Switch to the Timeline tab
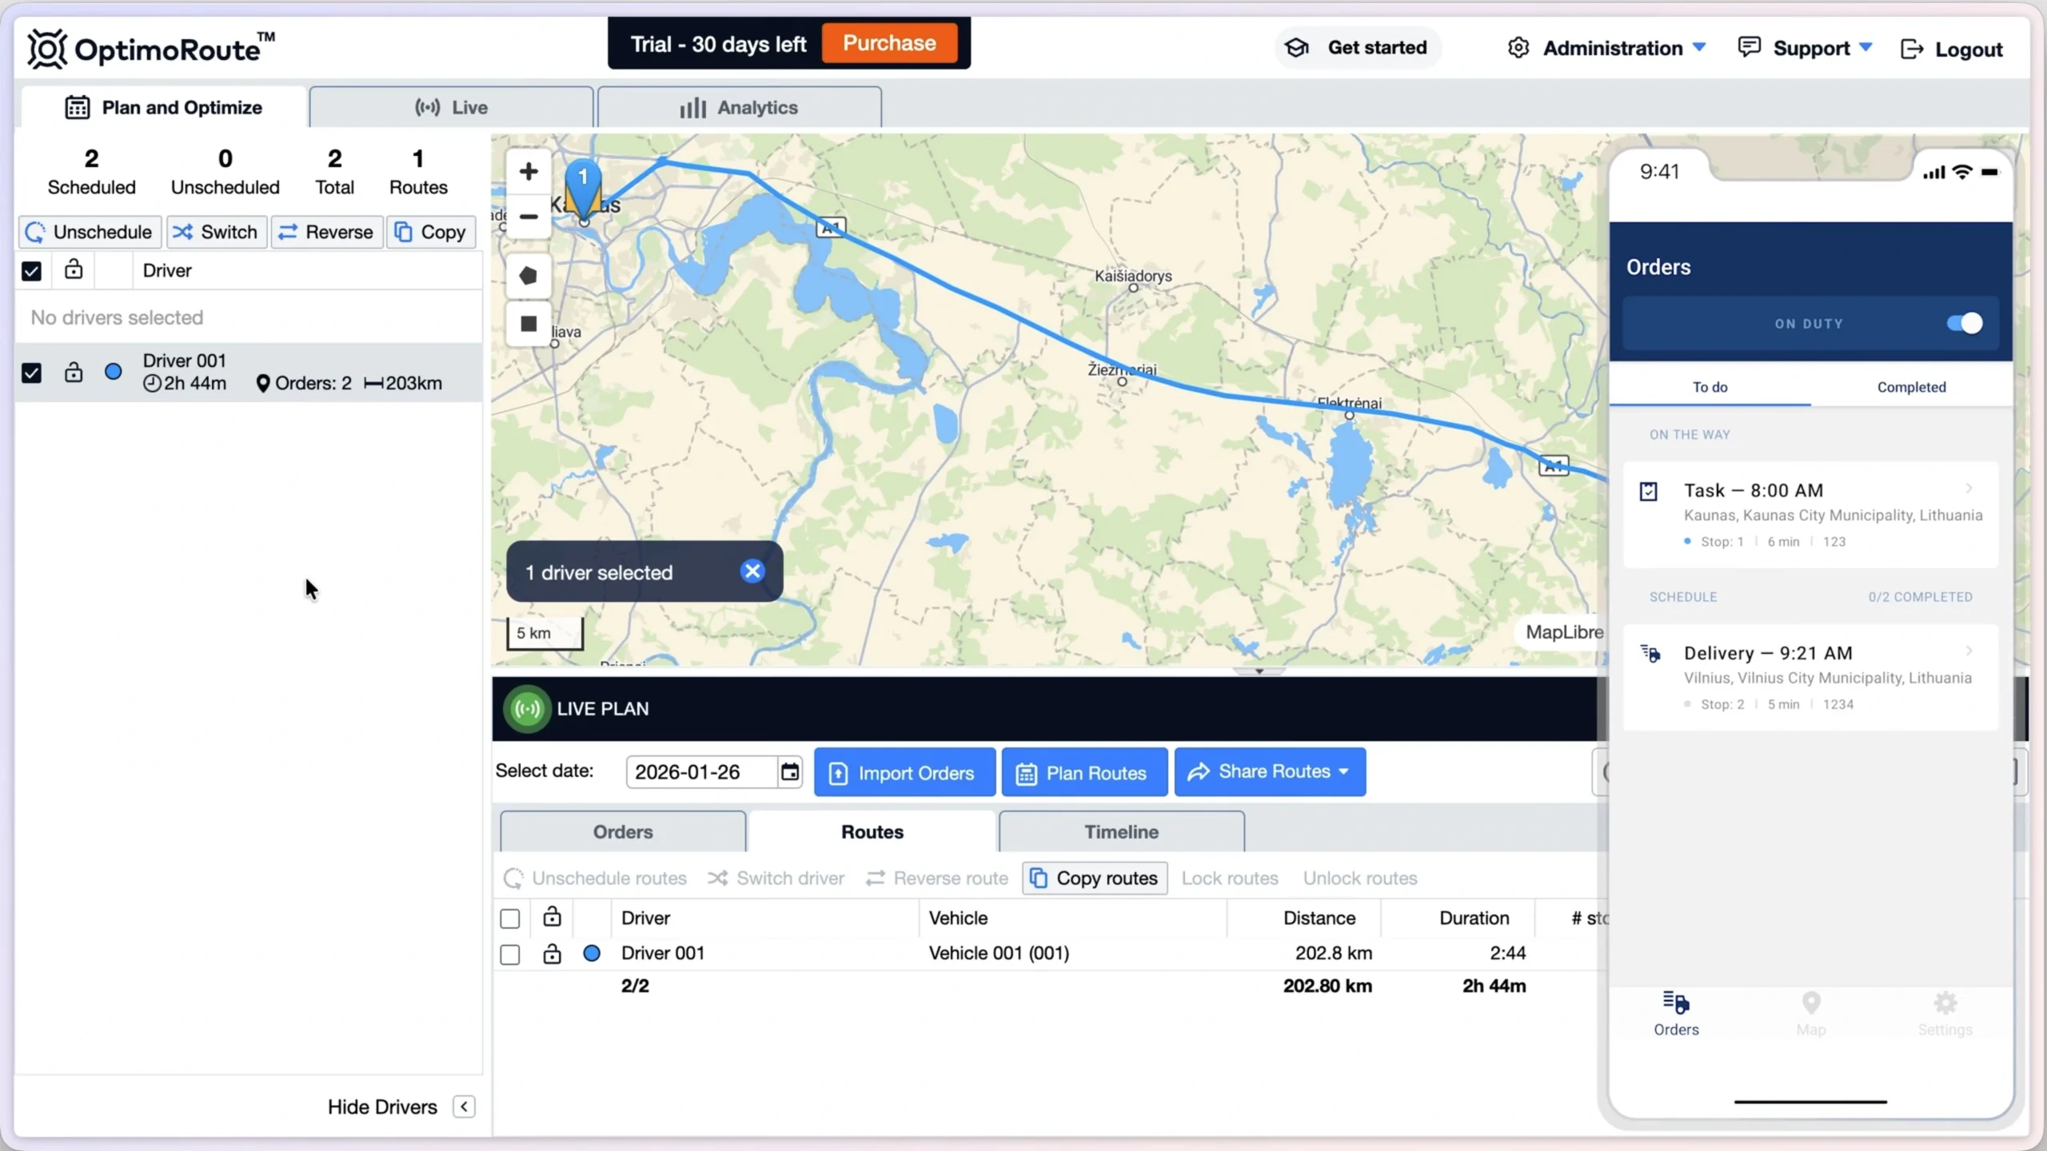 tap(1121, 832)
